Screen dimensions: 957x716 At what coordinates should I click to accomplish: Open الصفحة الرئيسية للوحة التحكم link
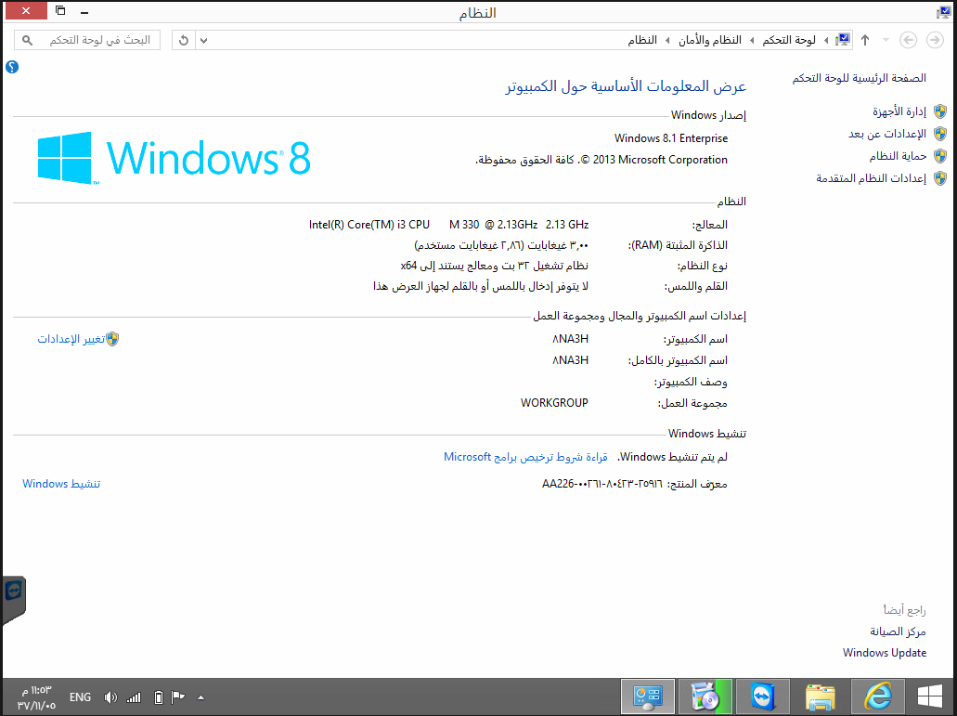(x=859, y=78)
